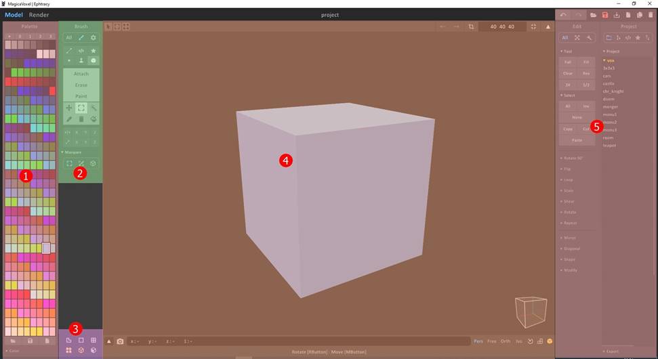Click the fit model size icon
Image resolution: width=658 pixels, height=359 pixels.
(x=534, y=26)
